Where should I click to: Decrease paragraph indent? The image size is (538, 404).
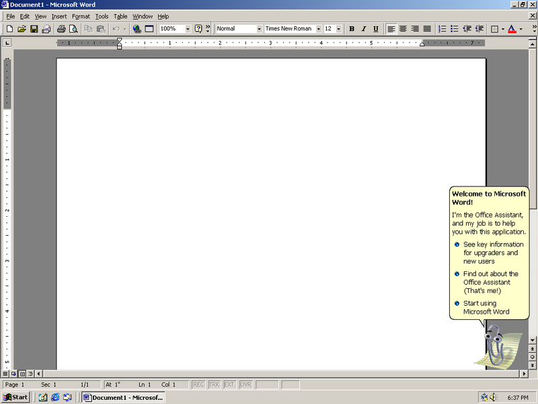(x=467, y=29)
